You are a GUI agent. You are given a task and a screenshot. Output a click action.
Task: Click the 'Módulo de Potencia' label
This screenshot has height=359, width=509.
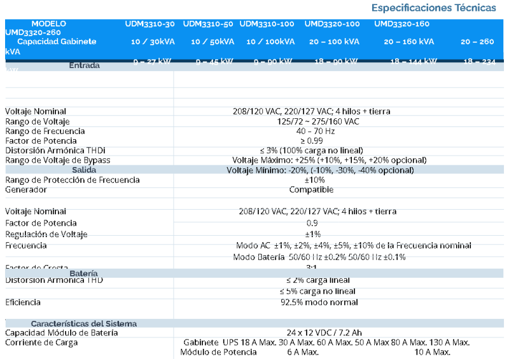tap(218, 353)
